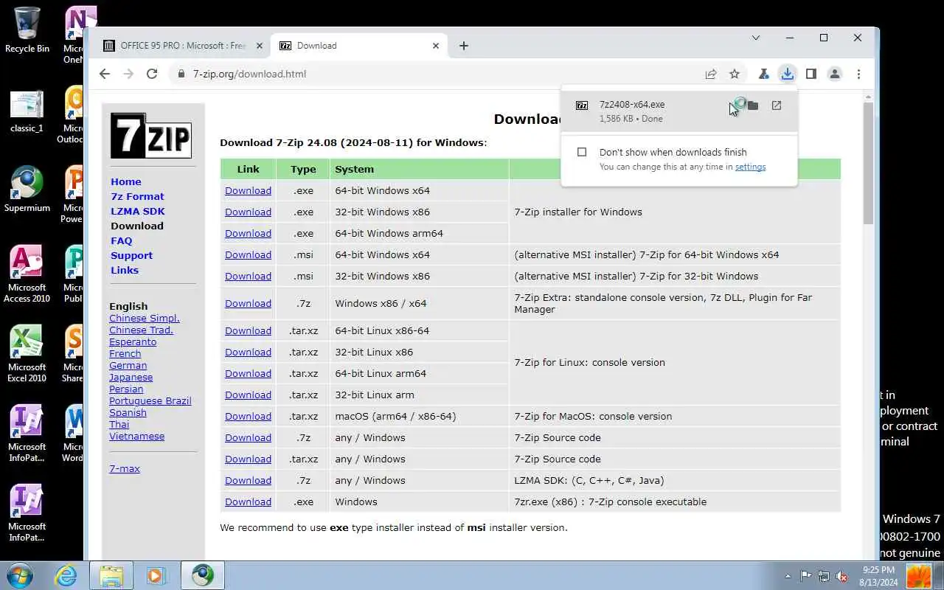Open 7z2408-x64.exe in new tab icon
Image resolution: width=944 pixels, height=590 pixels.
[777, 105]
